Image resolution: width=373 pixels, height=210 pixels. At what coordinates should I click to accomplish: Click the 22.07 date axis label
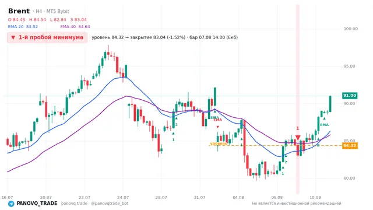coord(85,197)
